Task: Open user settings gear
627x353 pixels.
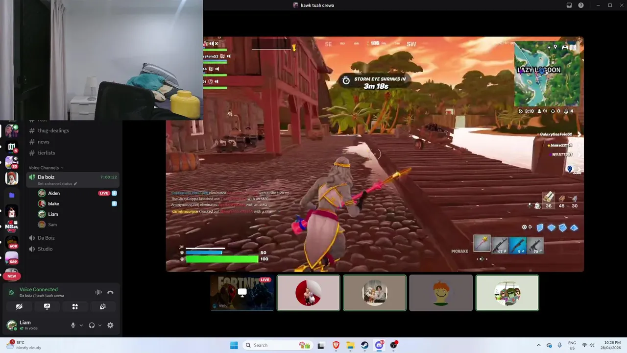Action: (x=110, y=325)
